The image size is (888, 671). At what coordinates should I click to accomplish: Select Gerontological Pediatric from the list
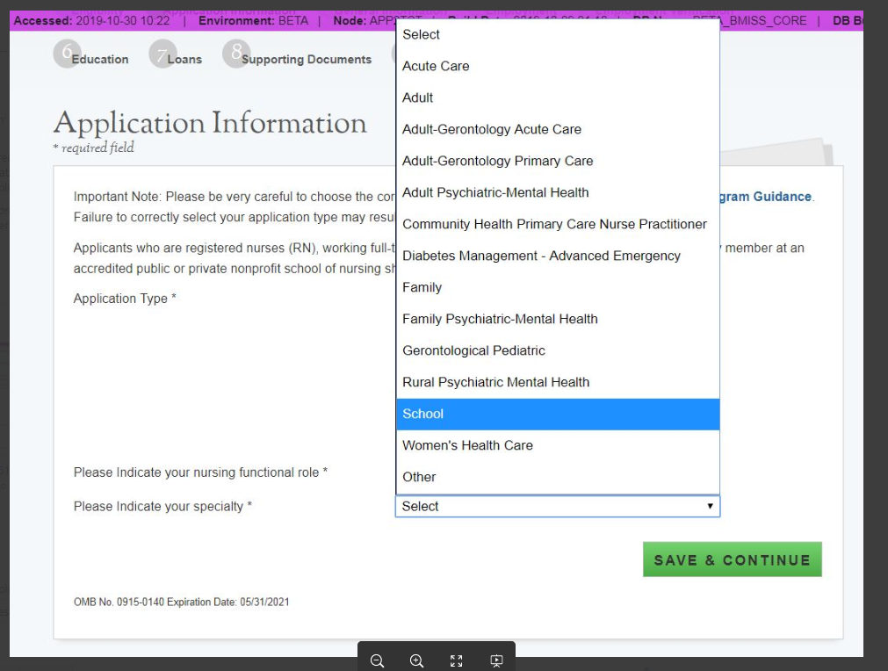[473, 350]
